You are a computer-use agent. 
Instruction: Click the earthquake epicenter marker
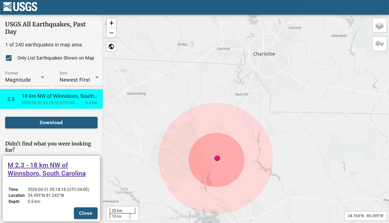[217, 158]
